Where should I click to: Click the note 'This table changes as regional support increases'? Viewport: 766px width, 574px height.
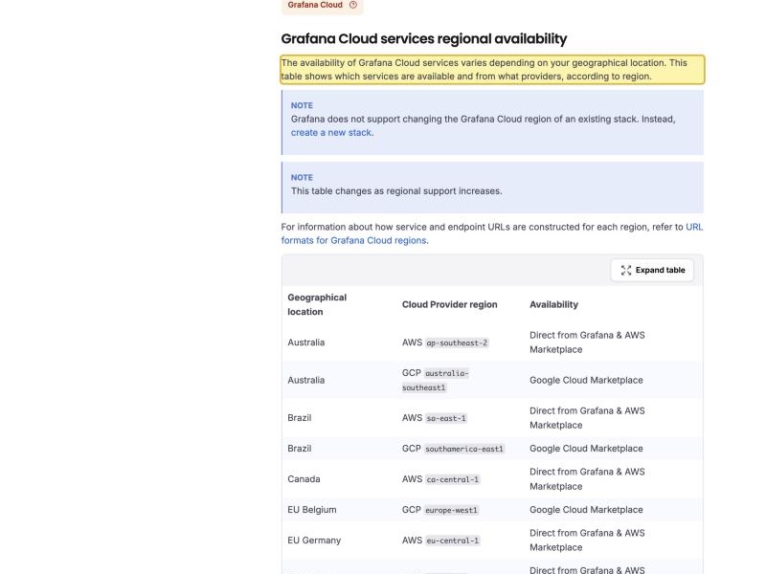(492, 188)
